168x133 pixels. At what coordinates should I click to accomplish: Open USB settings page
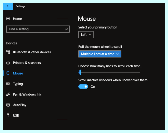coord(16,115)
